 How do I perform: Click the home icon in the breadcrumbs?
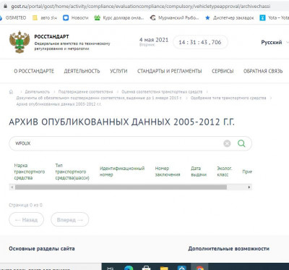click(x=11, y=92)
